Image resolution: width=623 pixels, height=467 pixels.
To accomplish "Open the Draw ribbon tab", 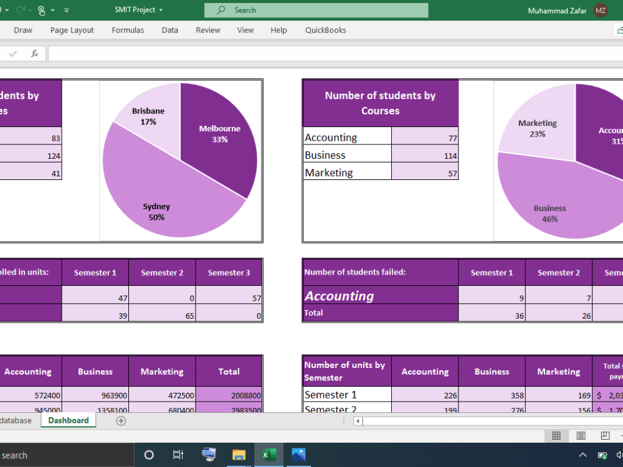I will (x=23, y=30).
